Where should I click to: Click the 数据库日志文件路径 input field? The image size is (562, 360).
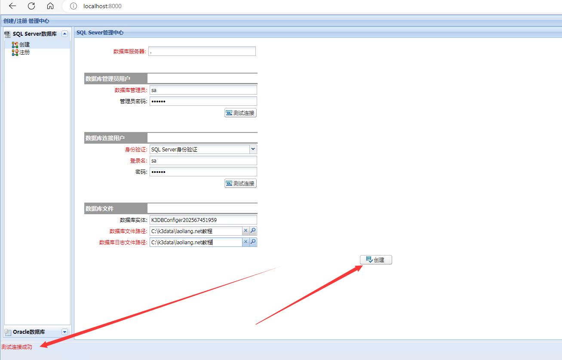pos(196,242)
